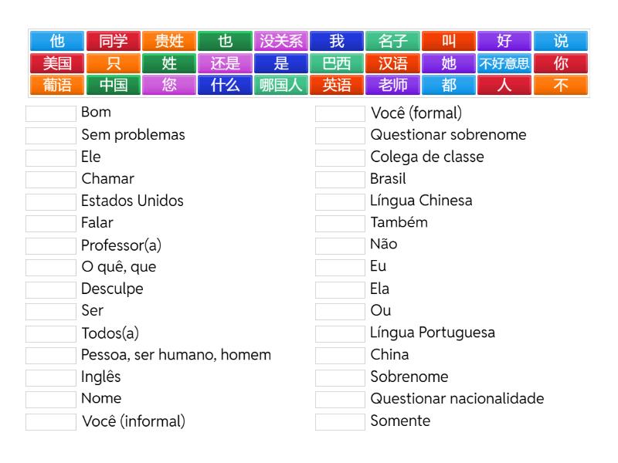
Task: Click the 美国 word tile
Action: 57,63
